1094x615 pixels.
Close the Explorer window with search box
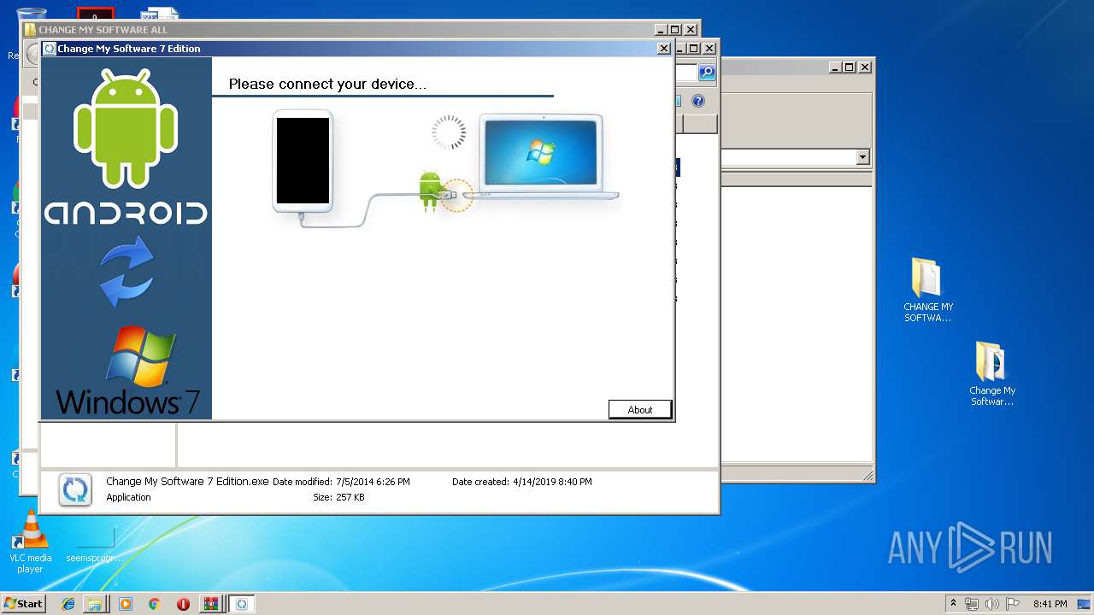(x=709, y=49)
